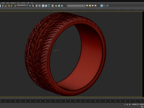Toggle Absolute/Offset transform mode icon
The width and height of the screenshot is (144, 108).
(x=130, y=104)
